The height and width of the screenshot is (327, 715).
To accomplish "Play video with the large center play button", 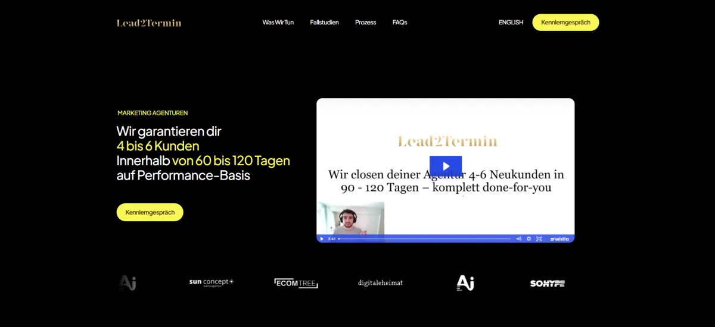I will 446,166.
